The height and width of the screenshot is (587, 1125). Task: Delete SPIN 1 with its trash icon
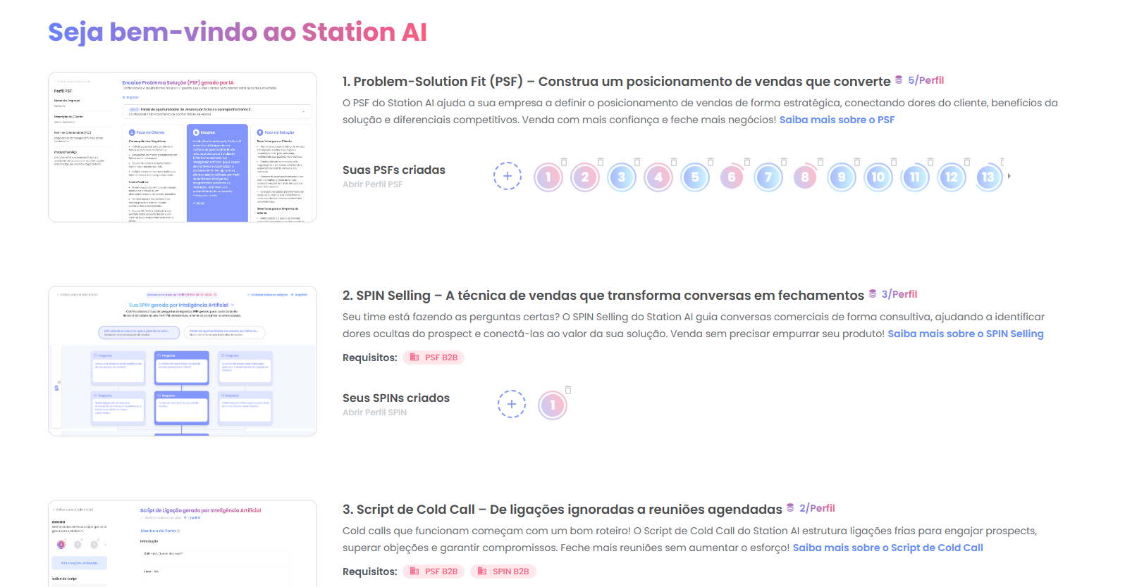coord(568,390)
